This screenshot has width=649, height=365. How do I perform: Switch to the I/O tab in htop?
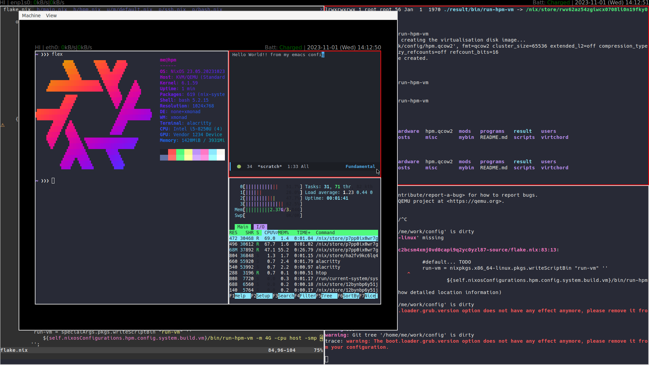coord(260,227)
